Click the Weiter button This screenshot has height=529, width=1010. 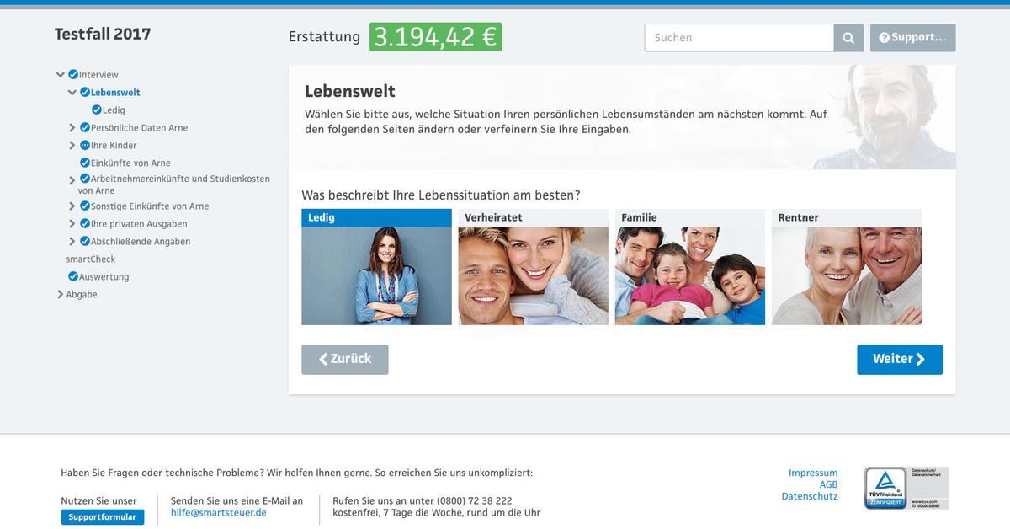pyautogui.click(x=900, y=360)
